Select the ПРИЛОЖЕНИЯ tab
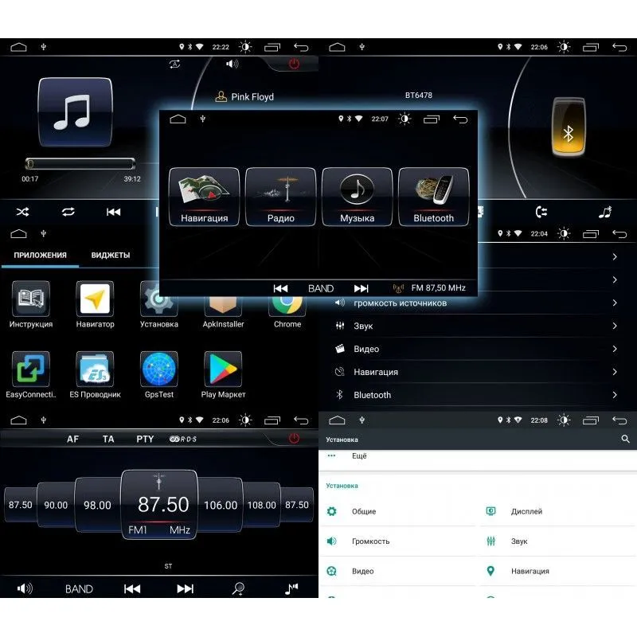This screenshot has width=637, height=637. 39,256
